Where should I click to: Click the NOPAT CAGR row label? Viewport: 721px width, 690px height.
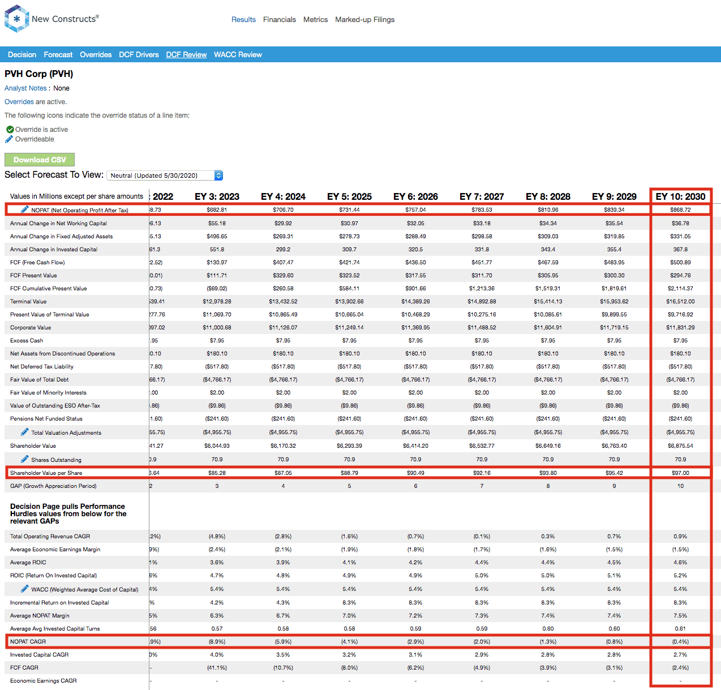coord(28,641)
